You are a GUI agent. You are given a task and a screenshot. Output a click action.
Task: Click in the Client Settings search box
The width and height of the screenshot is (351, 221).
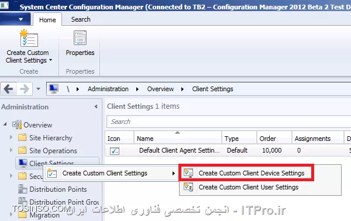[x=228, y=122]
